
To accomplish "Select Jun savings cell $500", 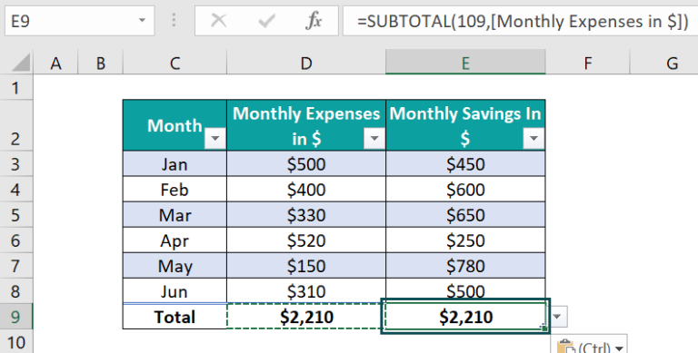I will point(465,289).
